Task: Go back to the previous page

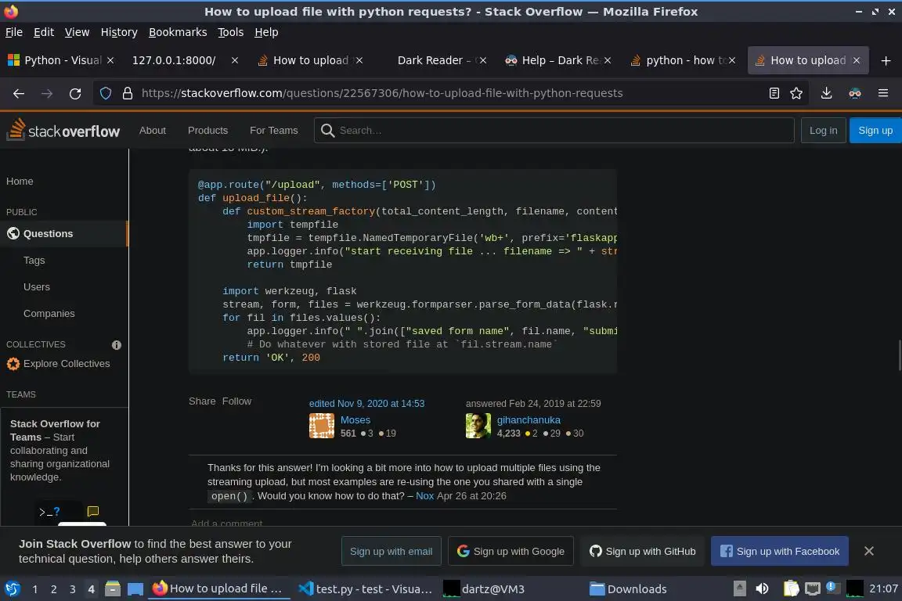Action: point(19,93)
